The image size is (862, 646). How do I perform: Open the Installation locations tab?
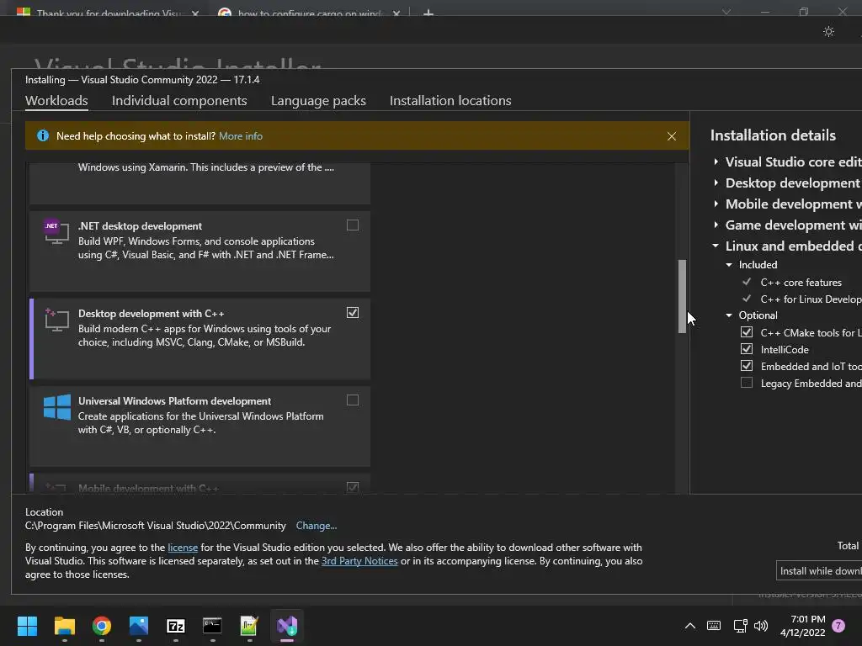[x=450, y=101]
